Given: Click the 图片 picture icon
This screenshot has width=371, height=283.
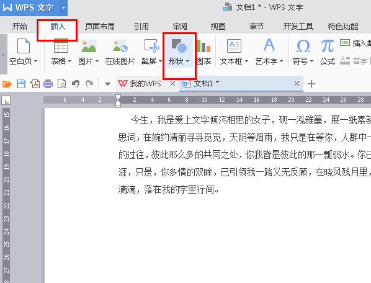Looking at the screenshot, I should tap(89, 46).
